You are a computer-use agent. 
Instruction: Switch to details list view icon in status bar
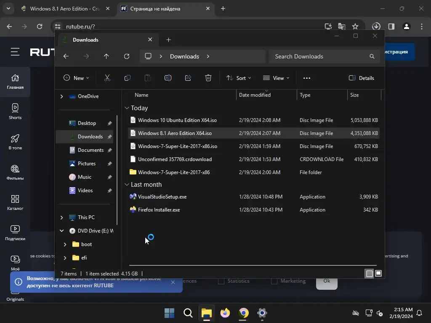tap(369, 273)
